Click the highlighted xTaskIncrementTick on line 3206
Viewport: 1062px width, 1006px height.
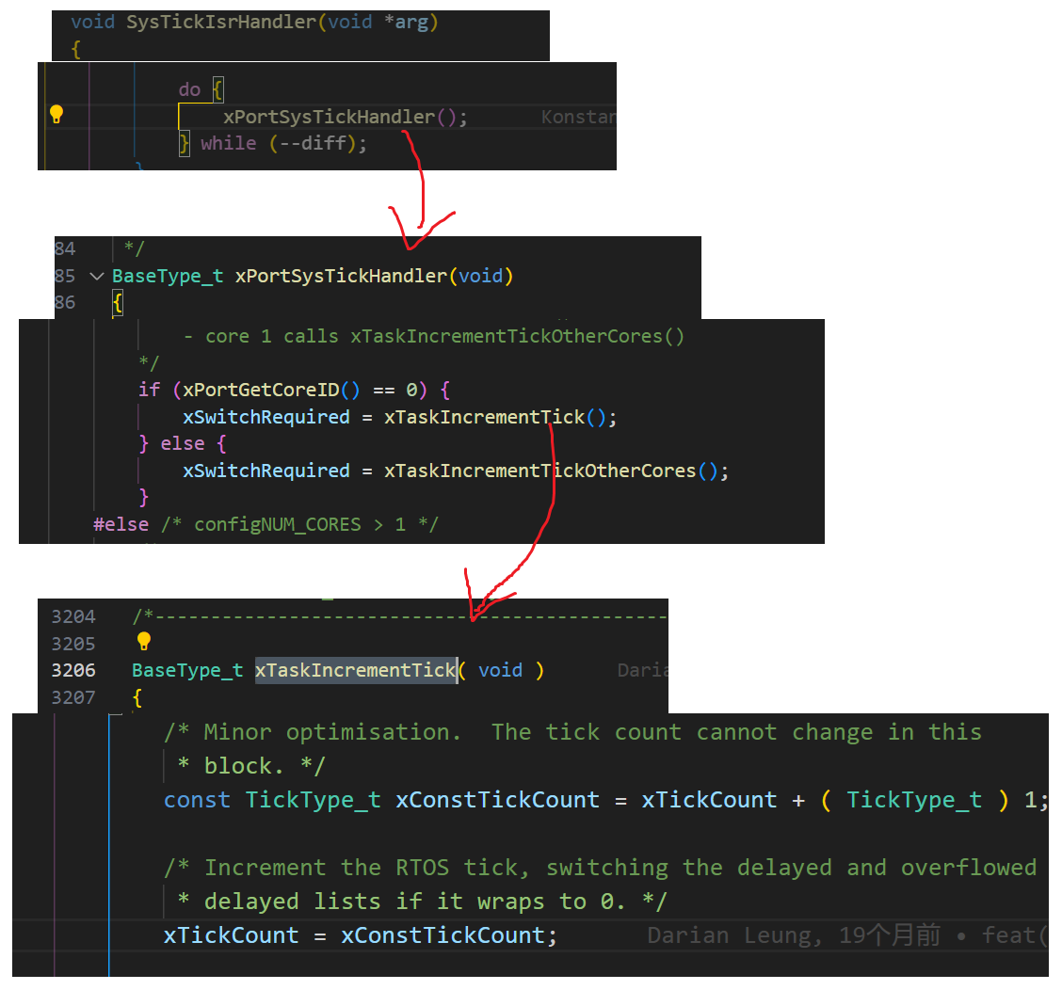click(356, 670)
